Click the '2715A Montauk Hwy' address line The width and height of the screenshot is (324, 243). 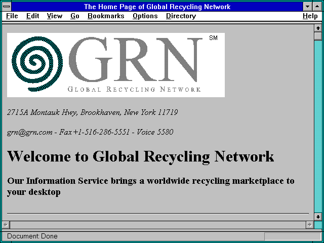[x=92, y=112]
